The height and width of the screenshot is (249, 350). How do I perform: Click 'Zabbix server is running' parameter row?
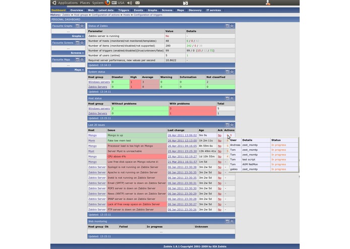[x=161, y=36]
